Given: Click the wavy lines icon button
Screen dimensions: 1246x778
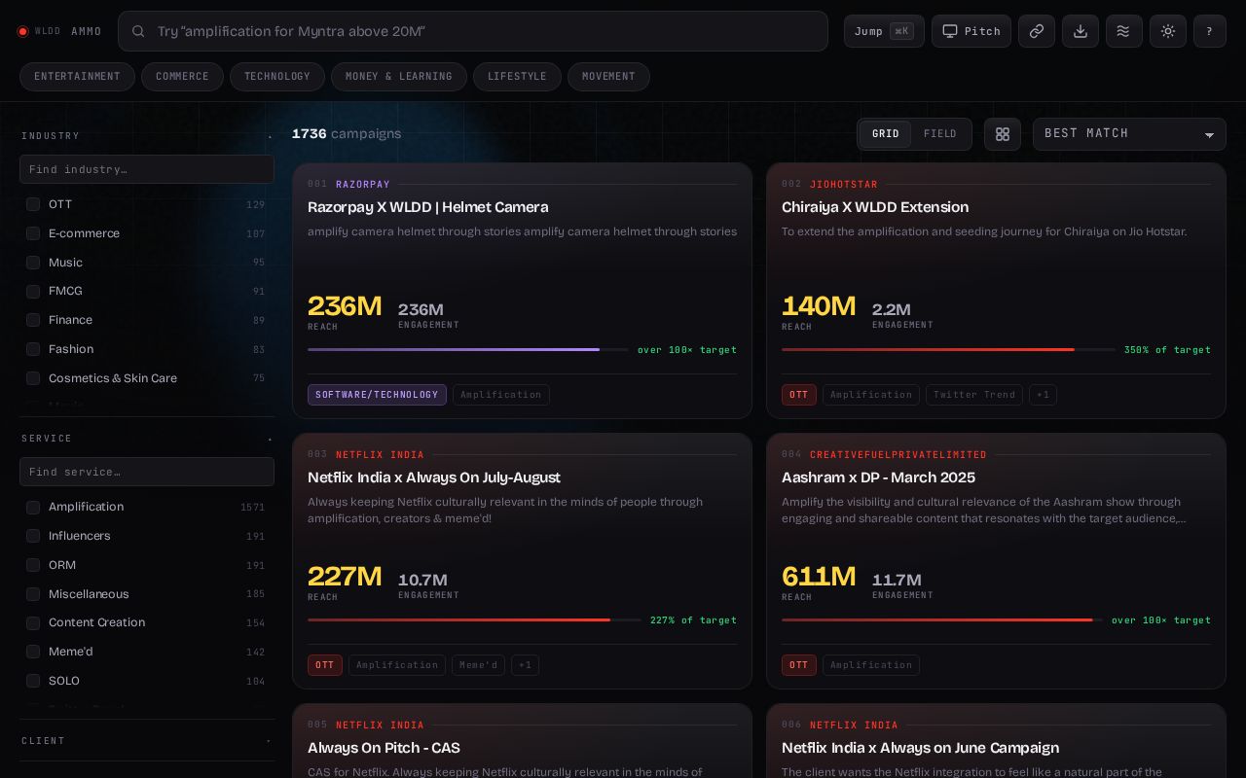Looking at the screenshot, I should (x=1124, y=31).
